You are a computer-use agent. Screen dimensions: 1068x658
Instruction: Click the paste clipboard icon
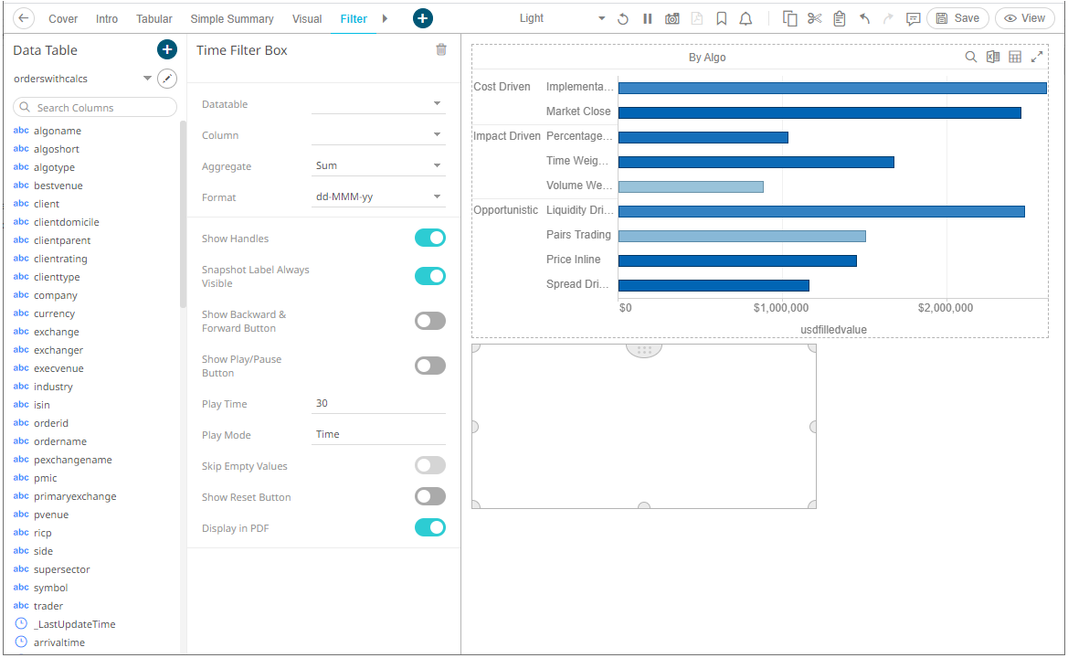pyautogui.click(x=840, y=18)
